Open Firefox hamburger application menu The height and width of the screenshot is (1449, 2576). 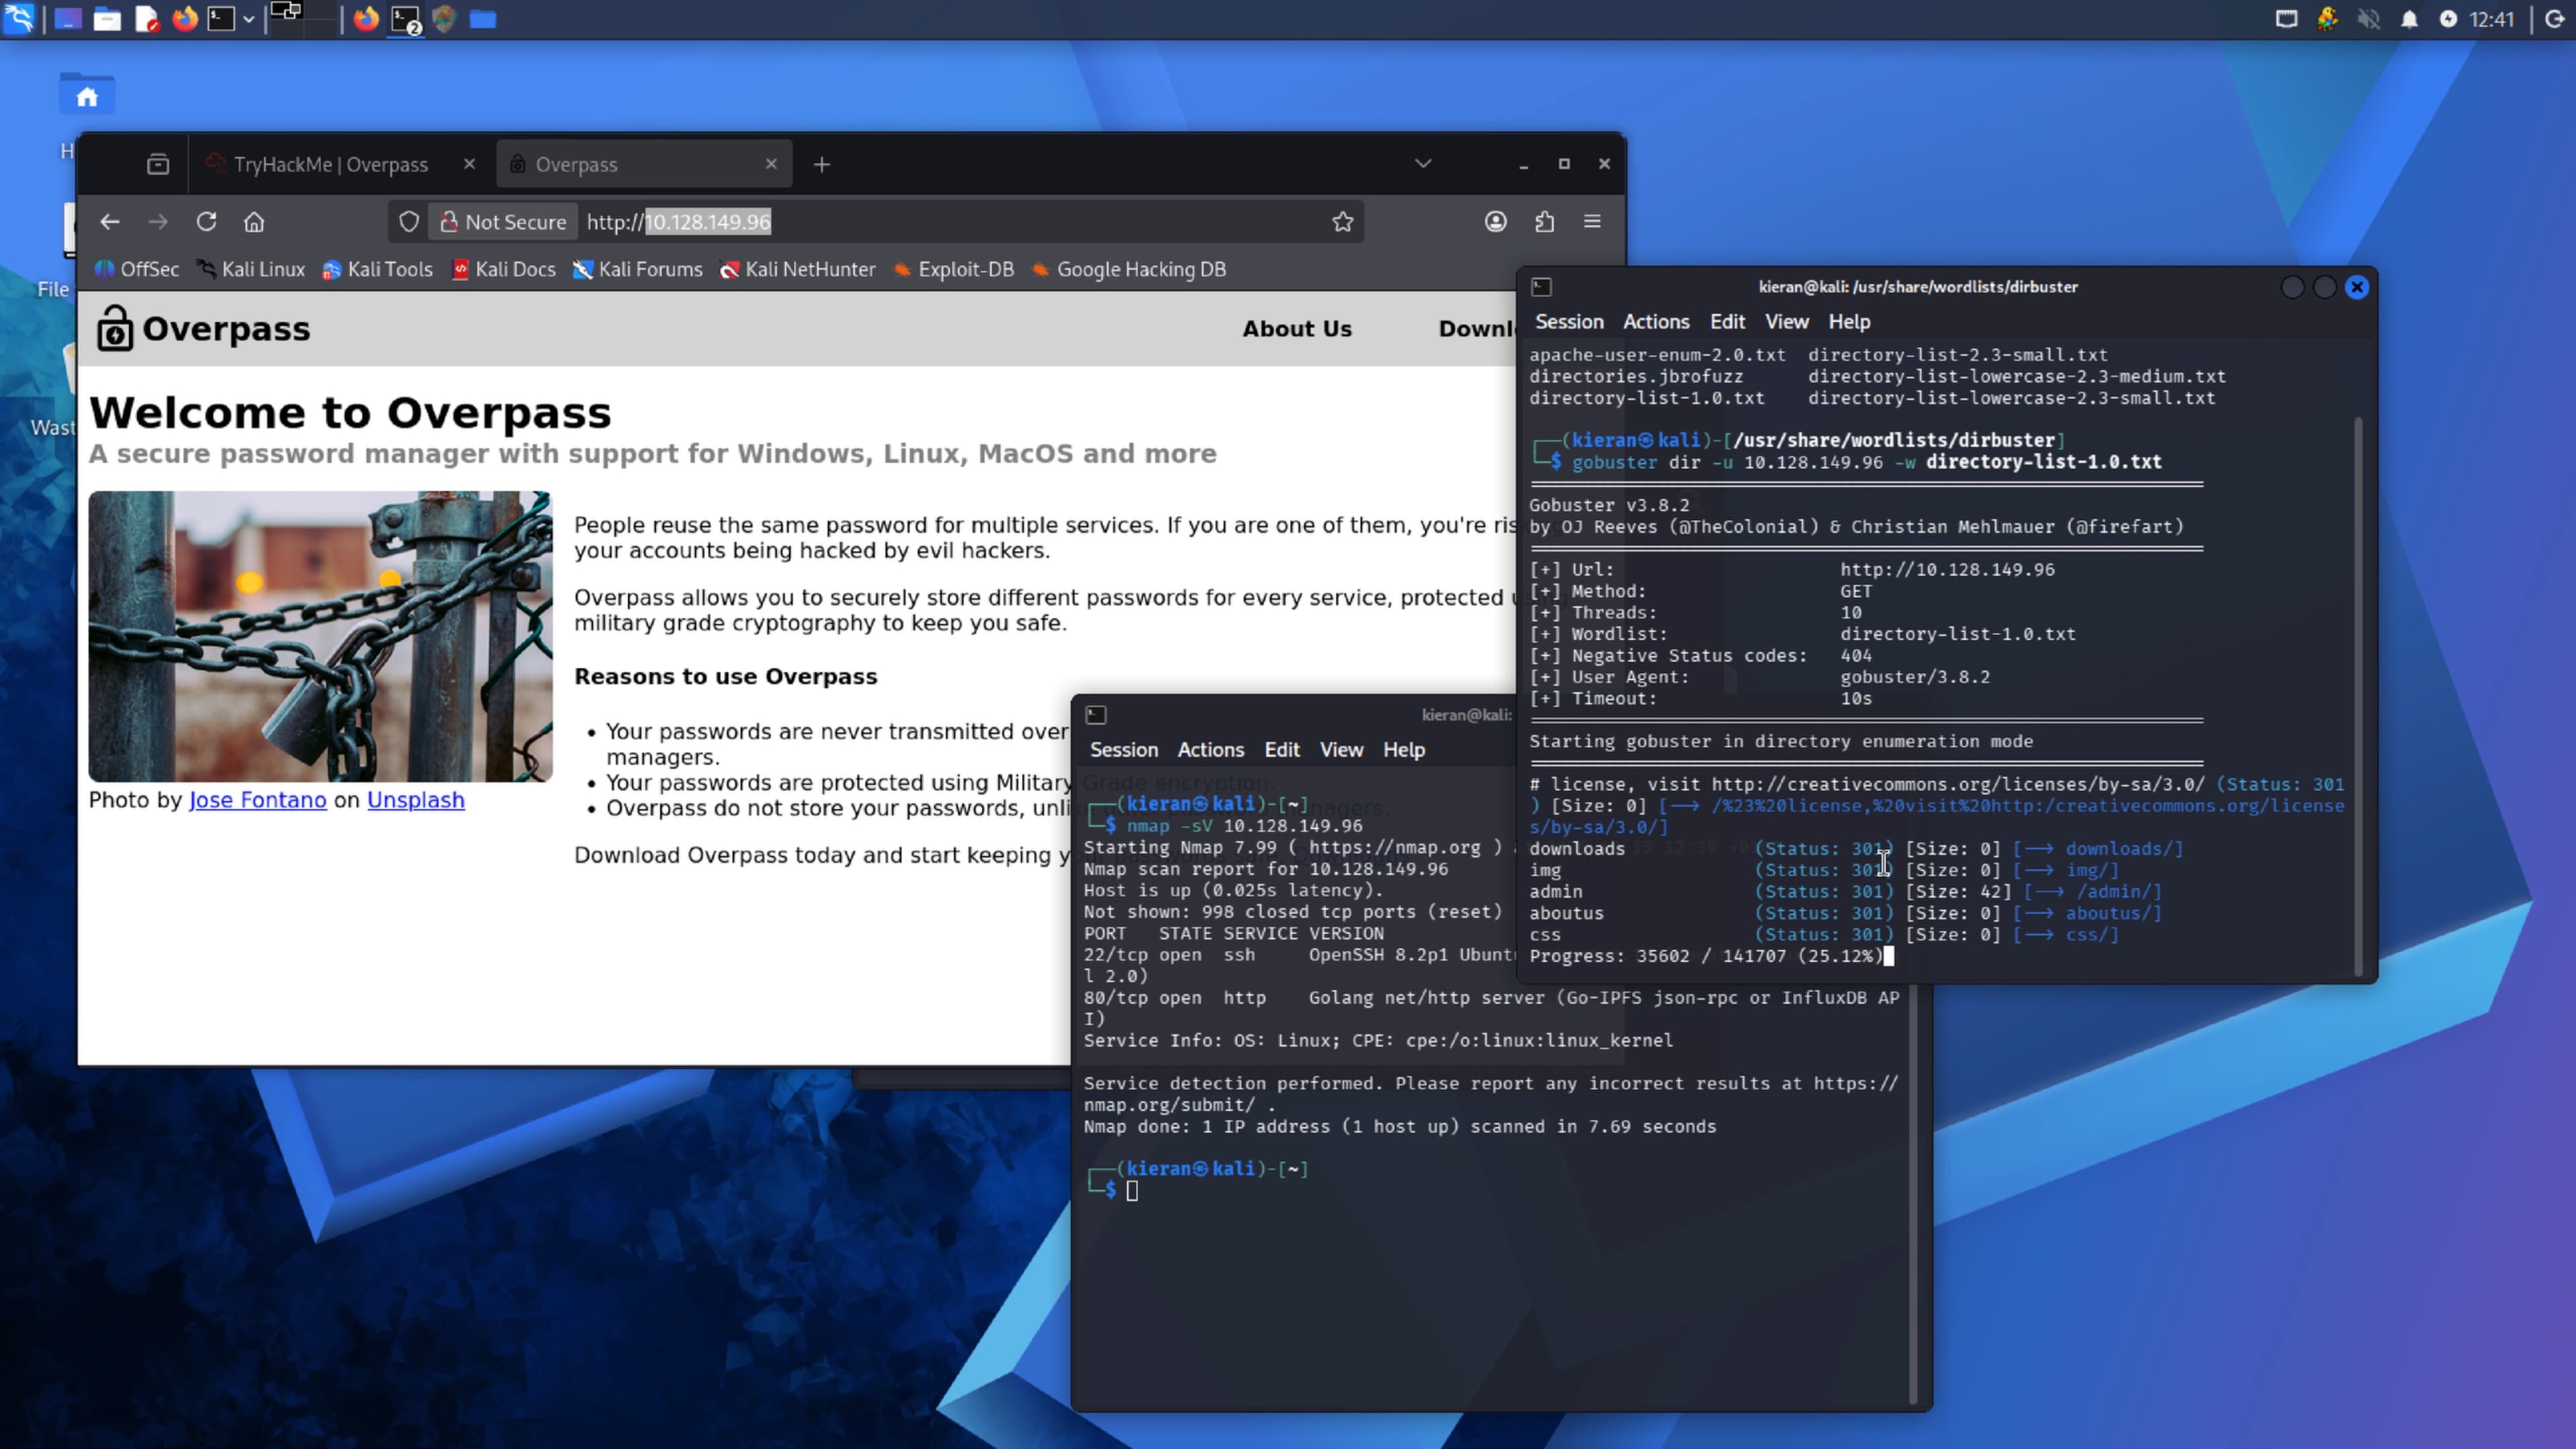point(1592,222)
